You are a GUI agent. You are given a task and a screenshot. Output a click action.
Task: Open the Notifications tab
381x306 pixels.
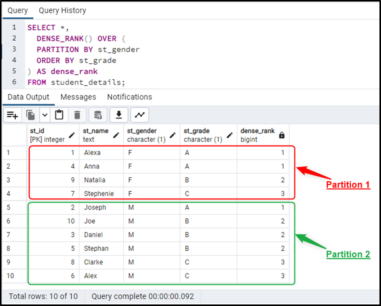[129, 97]
